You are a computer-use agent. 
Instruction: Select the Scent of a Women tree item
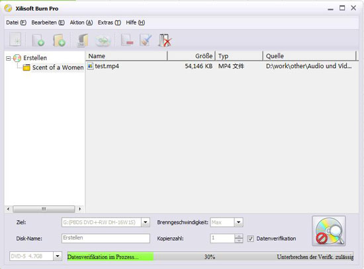click(58, 67)
